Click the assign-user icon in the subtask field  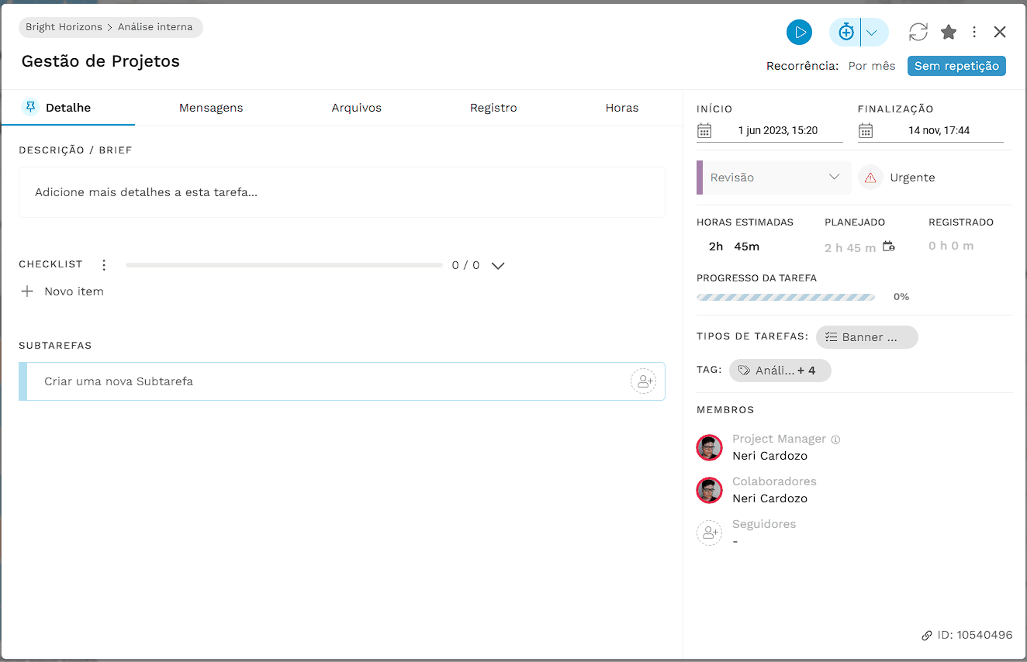(x=643, y=381)
